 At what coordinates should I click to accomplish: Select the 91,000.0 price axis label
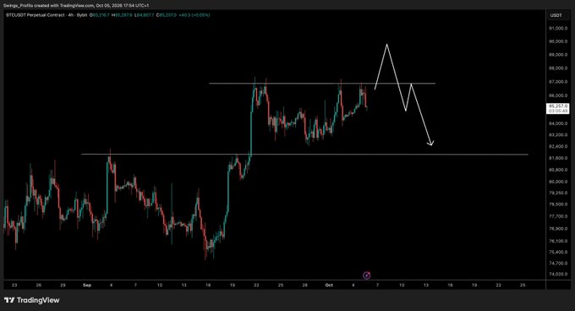pos(558,28)
